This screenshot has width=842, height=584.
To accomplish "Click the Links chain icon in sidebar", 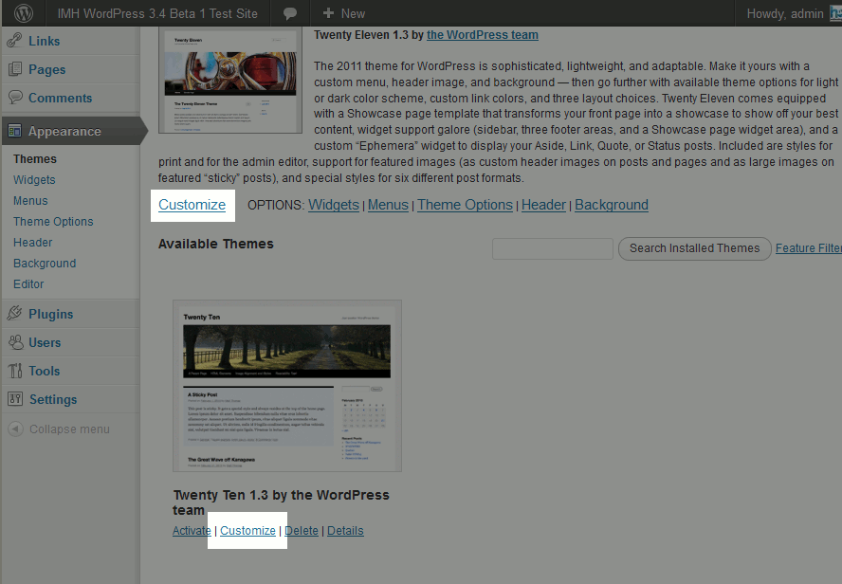I will [x=15, y=41].
